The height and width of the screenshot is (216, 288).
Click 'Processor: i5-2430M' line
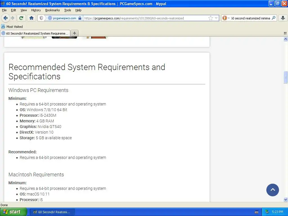(x=38, y=115)
